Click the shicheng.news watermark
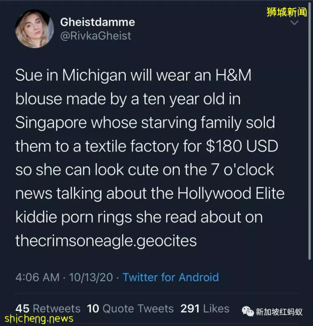 click(x=39, y=318)
